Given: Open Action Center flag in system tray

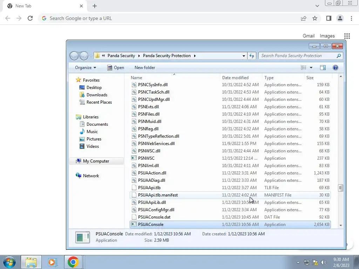Looking at the screenshot, I should tap(315, 262).
